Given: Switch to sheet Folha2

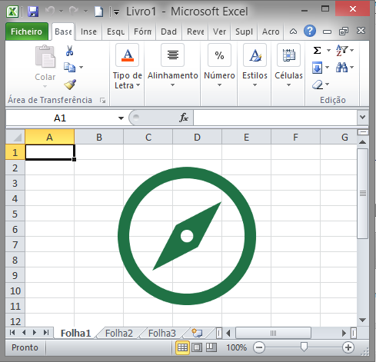Looking at the screenshot, I should click(x=119, y=334).
